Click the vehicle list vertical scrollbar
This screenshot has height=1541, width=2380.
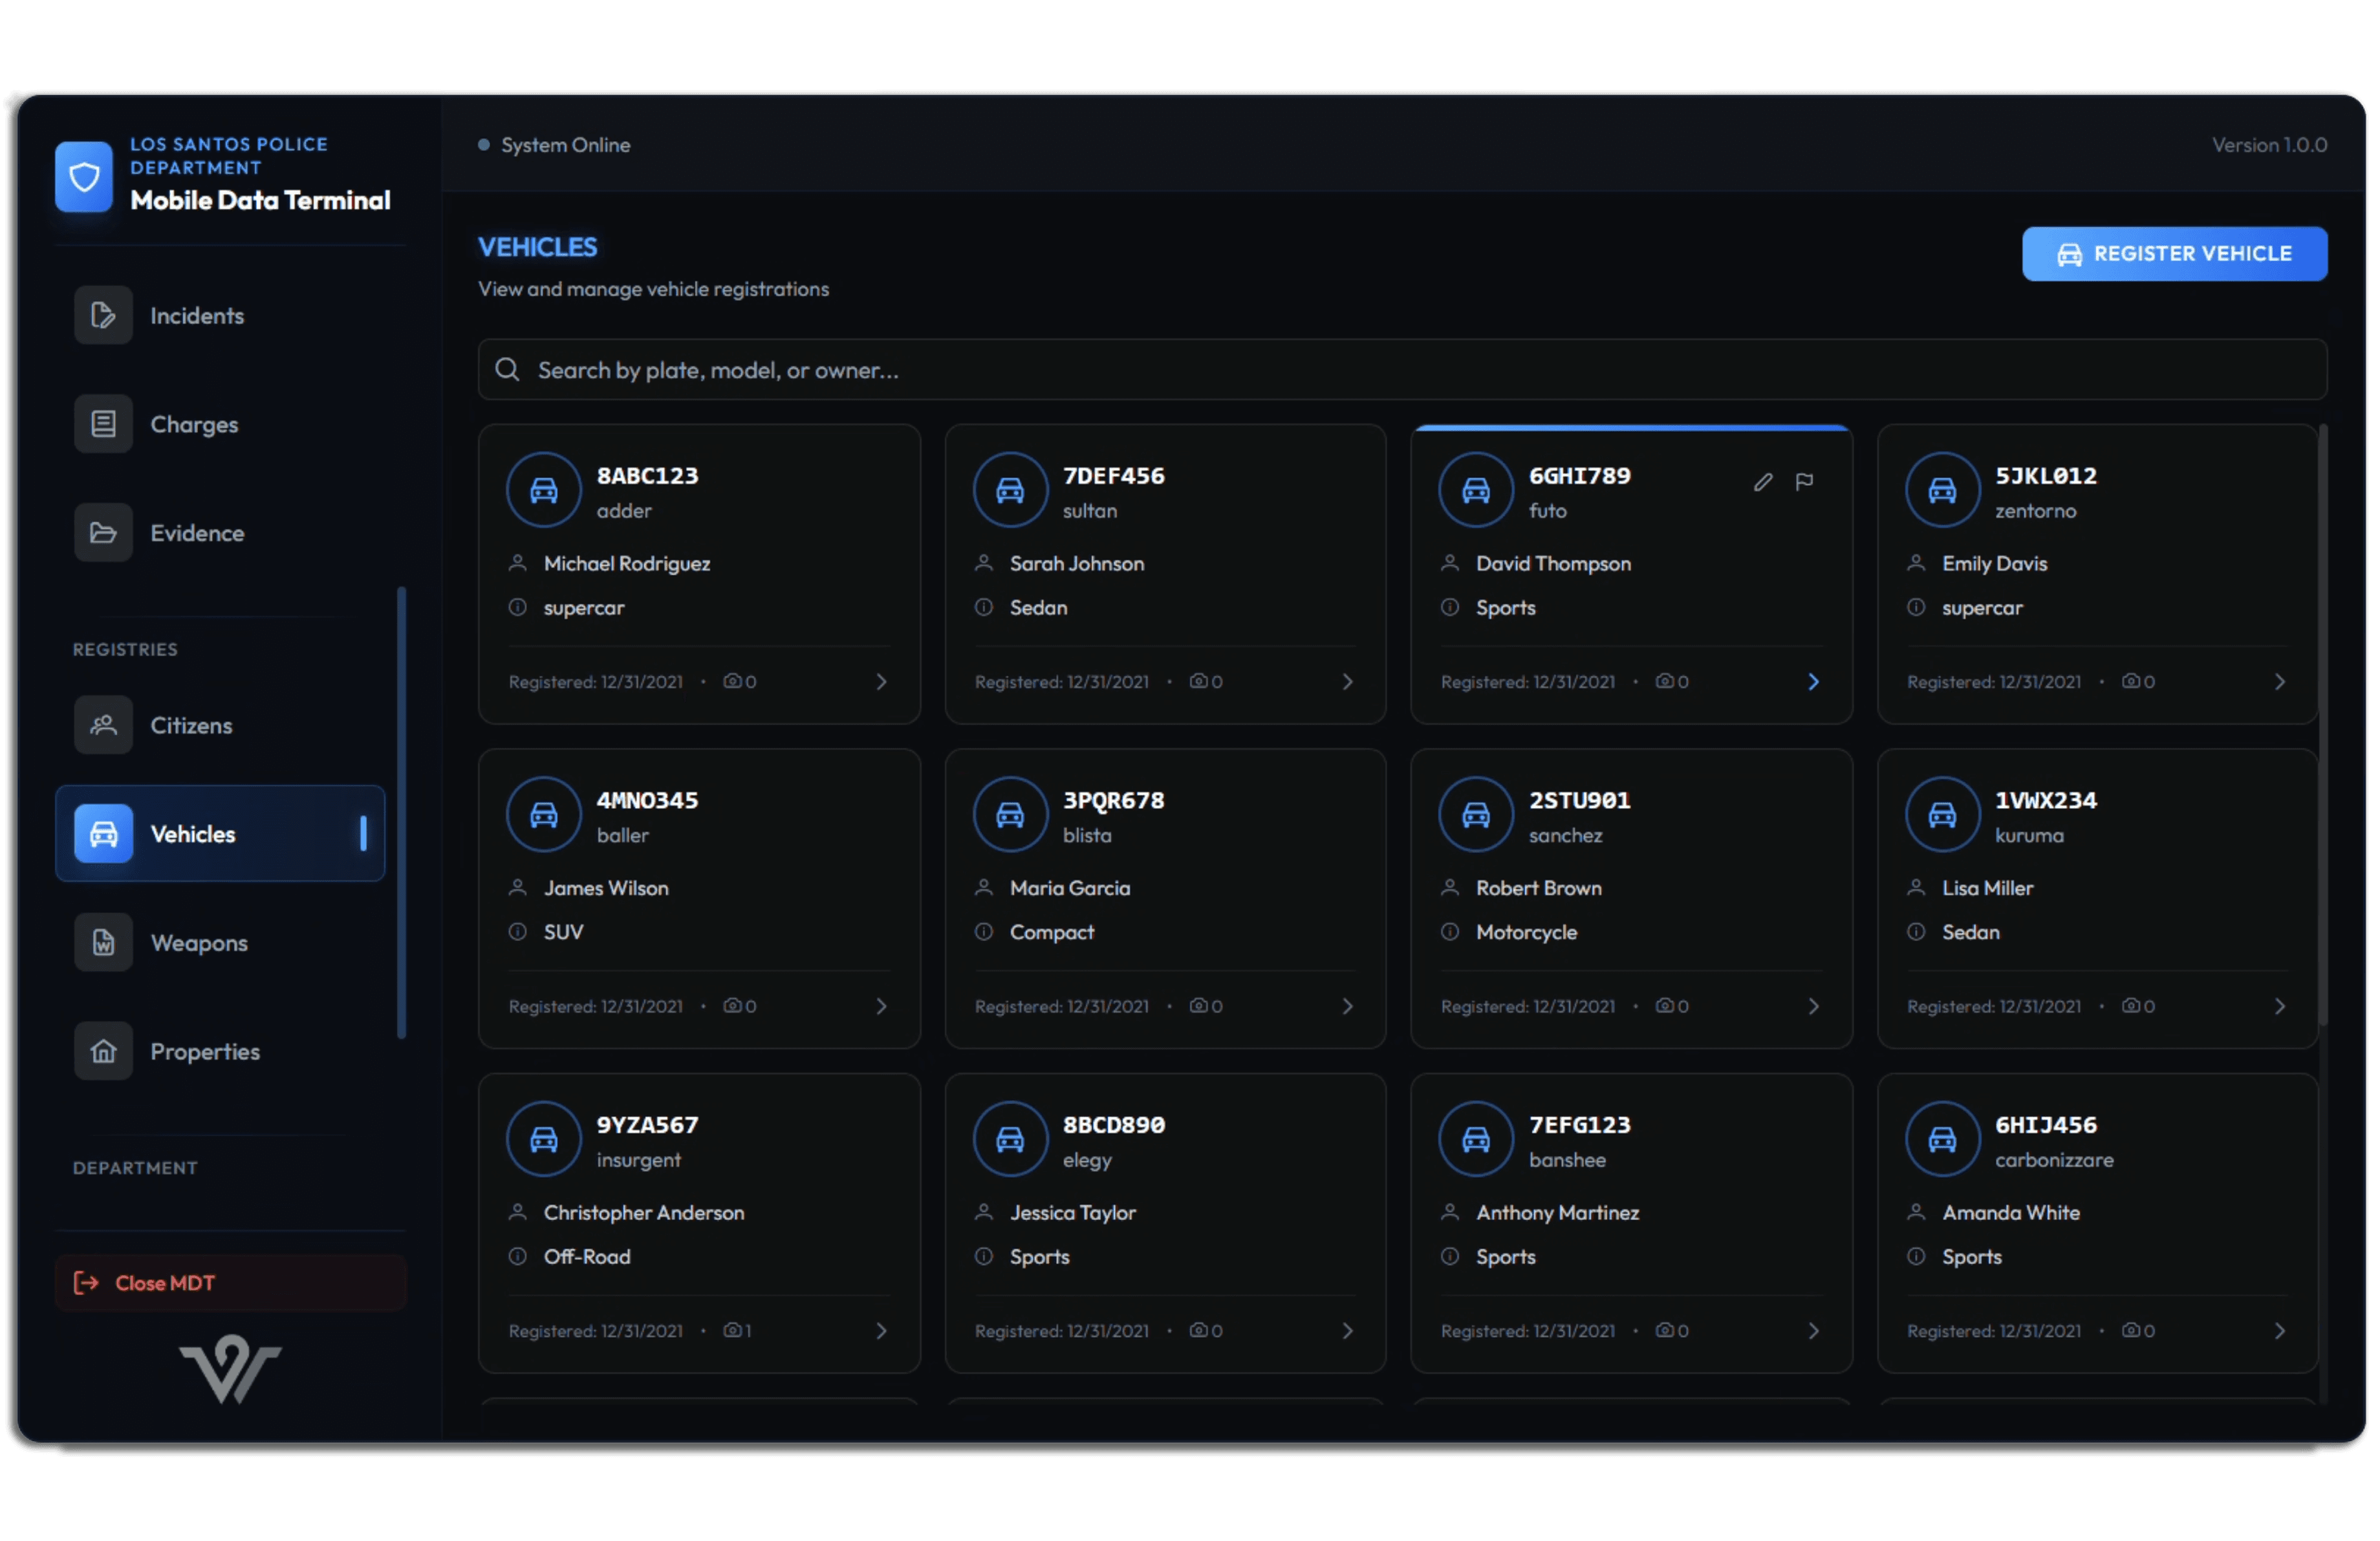click(2322, 725)
